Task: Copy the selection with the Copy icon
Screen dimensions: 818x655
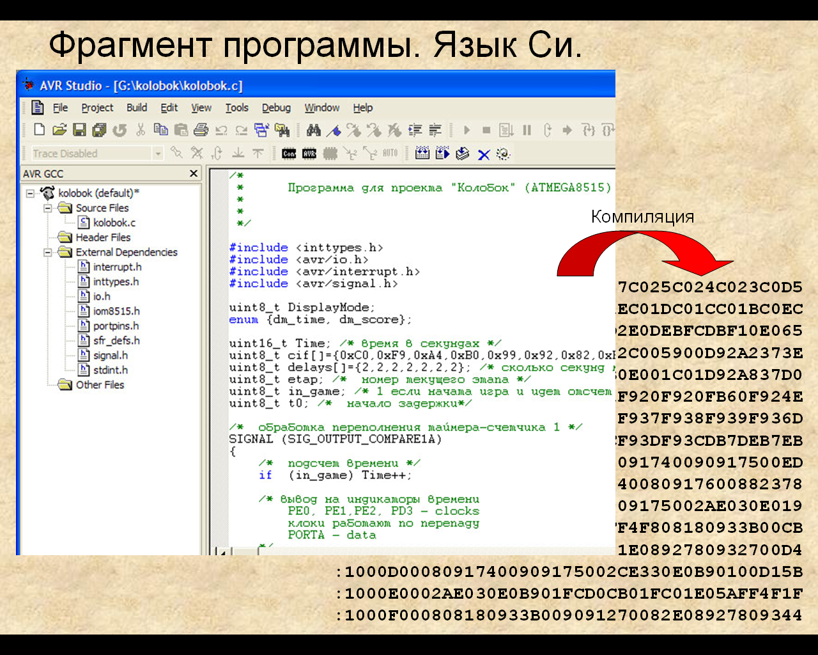Action: (x=161, y=129)
